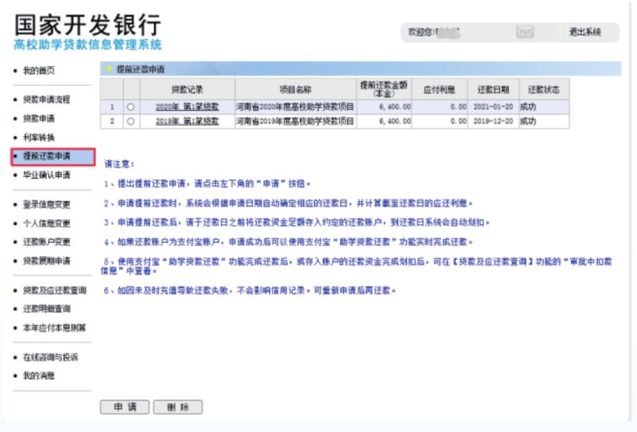Click the envelope message icon in header

525,32
